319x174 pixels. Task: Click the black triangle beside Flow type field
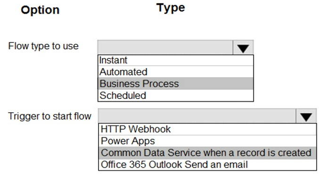[243, 49]
